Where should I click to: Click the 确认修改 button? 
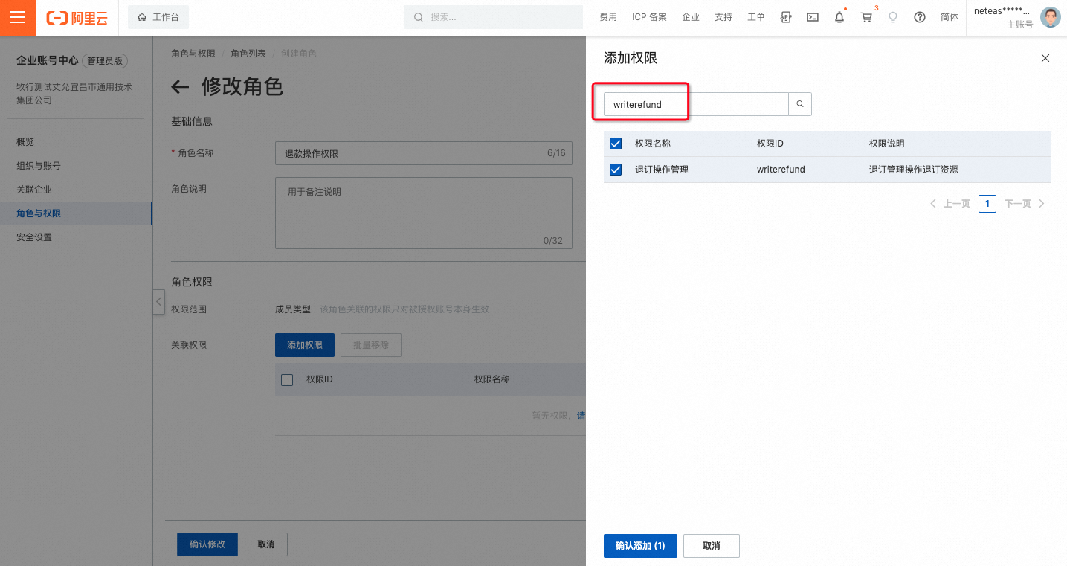pos(207,544)
